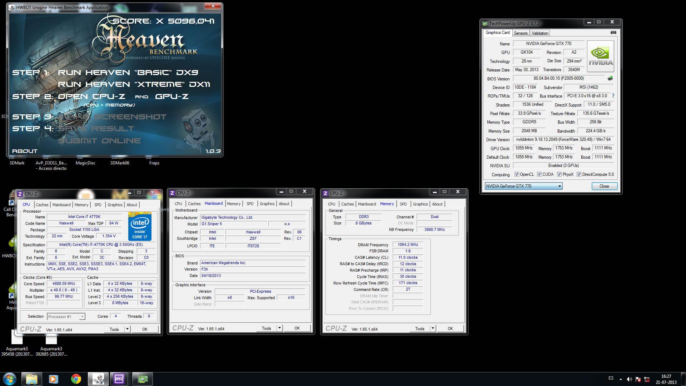Select the GPU-Z taskbar button
This screenshot has height=386, width=686.
coord(143,379)
